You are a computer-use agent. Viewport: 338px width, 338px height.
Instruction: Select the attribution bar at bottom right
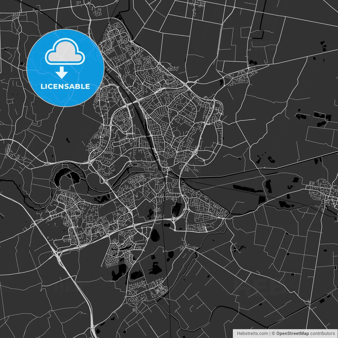(x=285, y=333)
